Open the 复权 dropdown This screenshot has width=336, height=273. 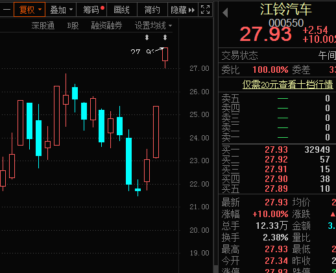pyautogui.click(x=29, y=10)
